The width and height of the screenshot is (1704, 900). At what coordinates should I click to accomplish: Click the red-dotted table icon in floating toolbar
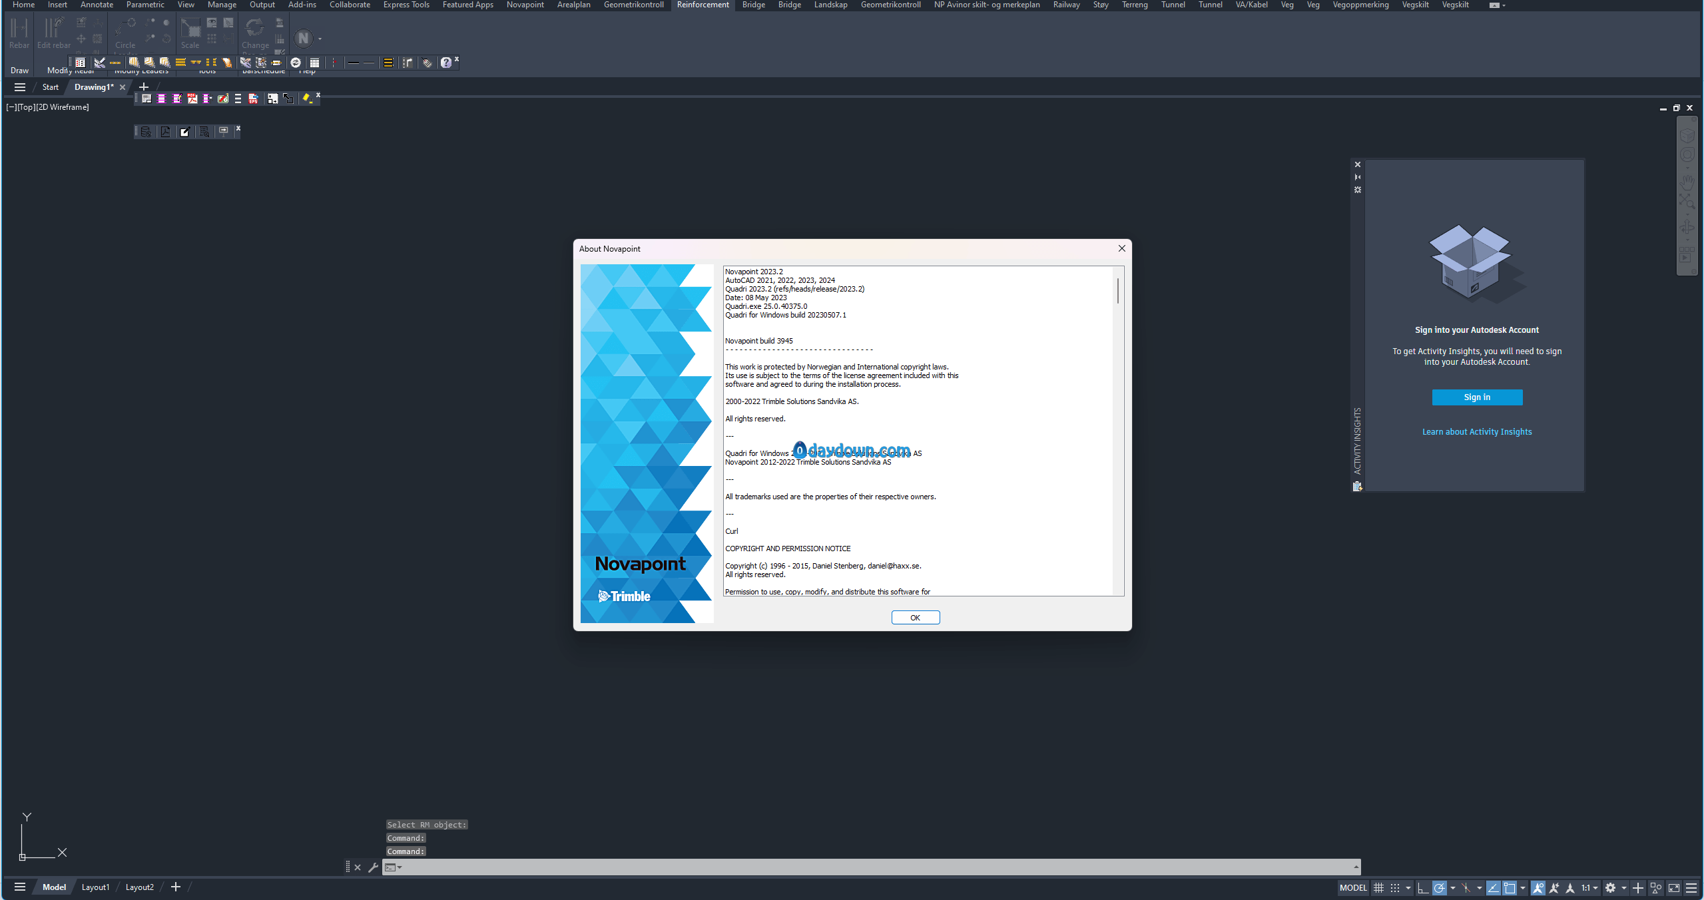[x=81, y=63]
